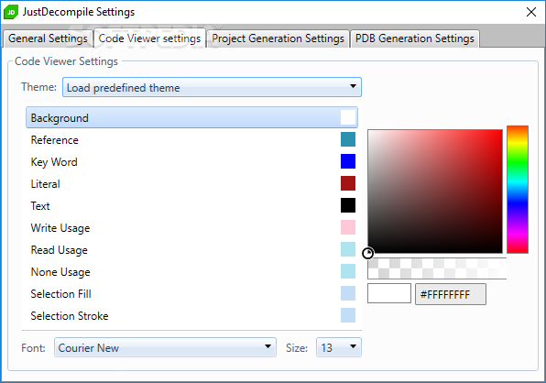546x383 pixels.
Task: Select the Key Word list item
Action: 191,161
